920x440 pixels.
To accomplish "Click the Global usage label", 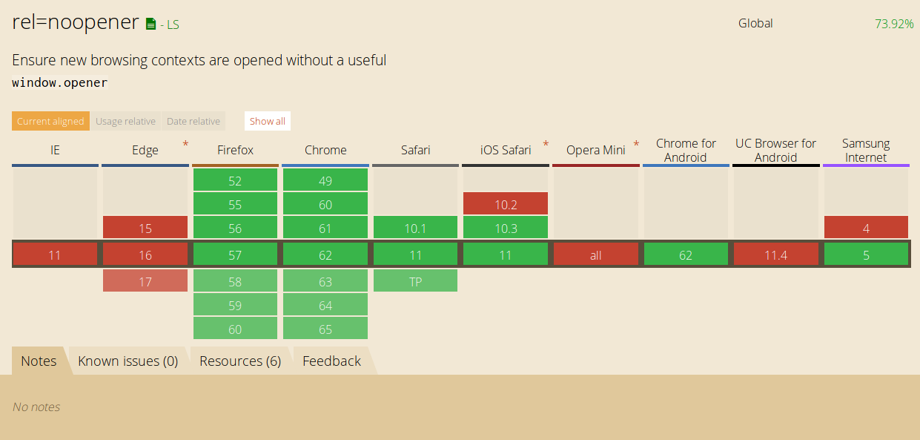I will [755, 23].
